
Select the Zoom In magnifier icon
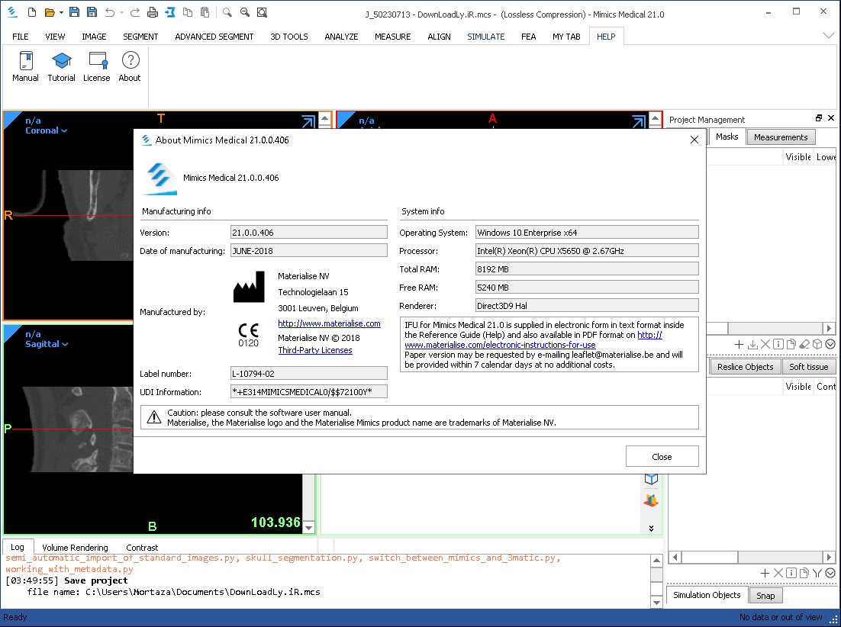point(227,12)
